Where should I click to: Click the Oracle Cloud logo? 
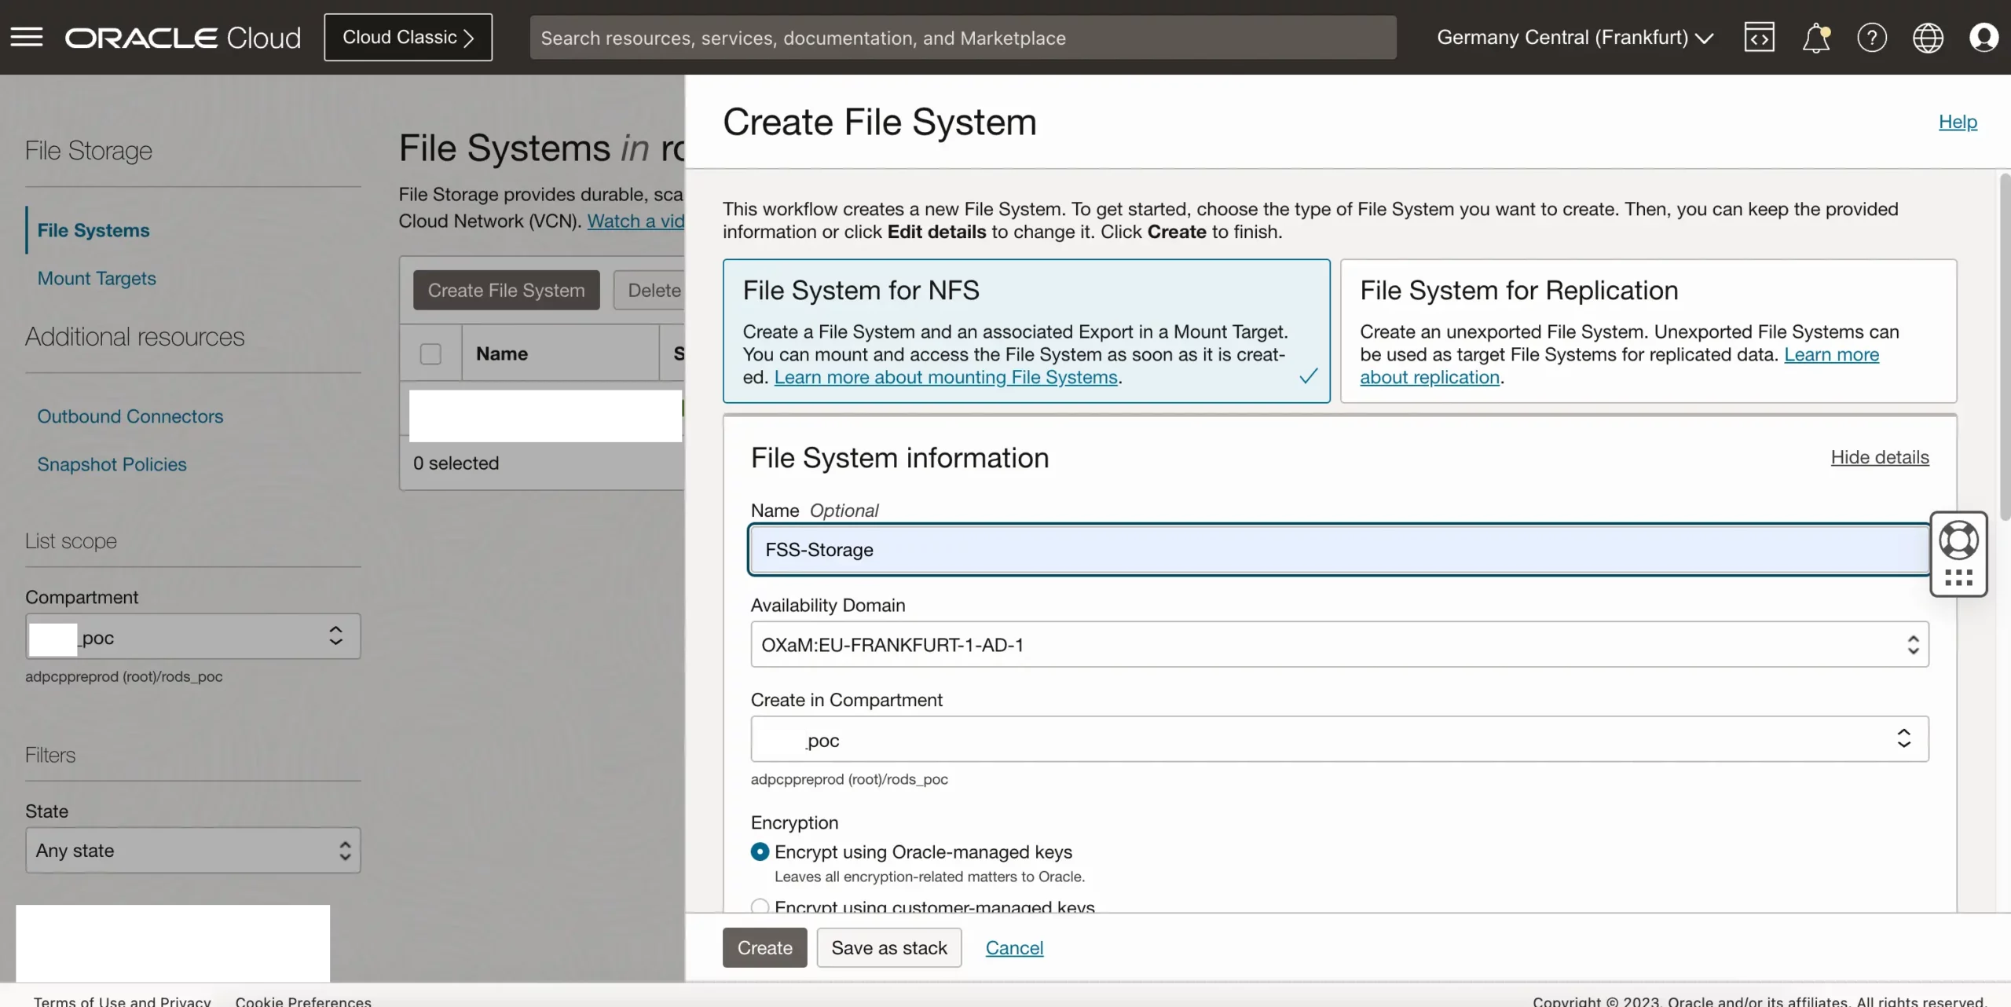point(182,37)
